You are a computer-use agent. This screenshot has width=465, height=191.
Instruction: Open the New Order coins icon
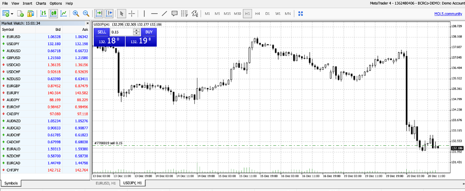(30, 13)
